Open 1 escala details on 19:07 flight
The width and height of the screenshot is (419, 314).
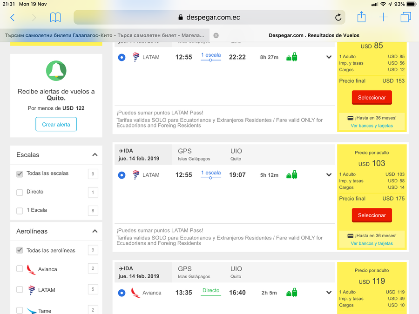[x=211, y=174]
